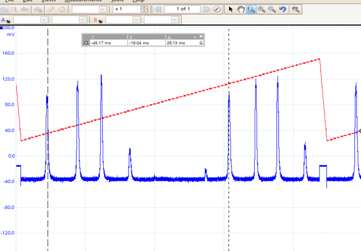The height and width of the screenshot is (251, 361).
Task: Run Auto Setup lightning icon
Action: point(51,9)
